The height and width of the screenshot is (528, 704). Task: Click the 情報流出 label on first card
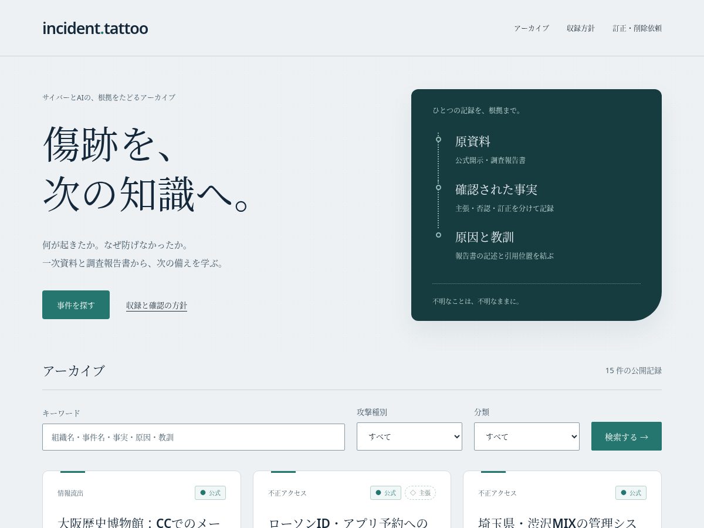point(70,493)
